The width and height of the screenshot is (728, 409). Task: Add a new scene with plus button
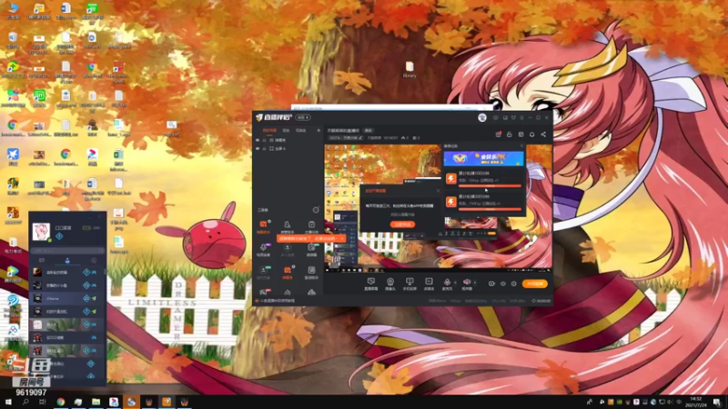(x=318, y=131)
